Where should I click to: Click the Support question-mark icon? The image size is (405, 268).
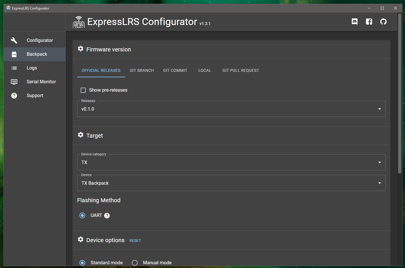[x=14, y=96]
